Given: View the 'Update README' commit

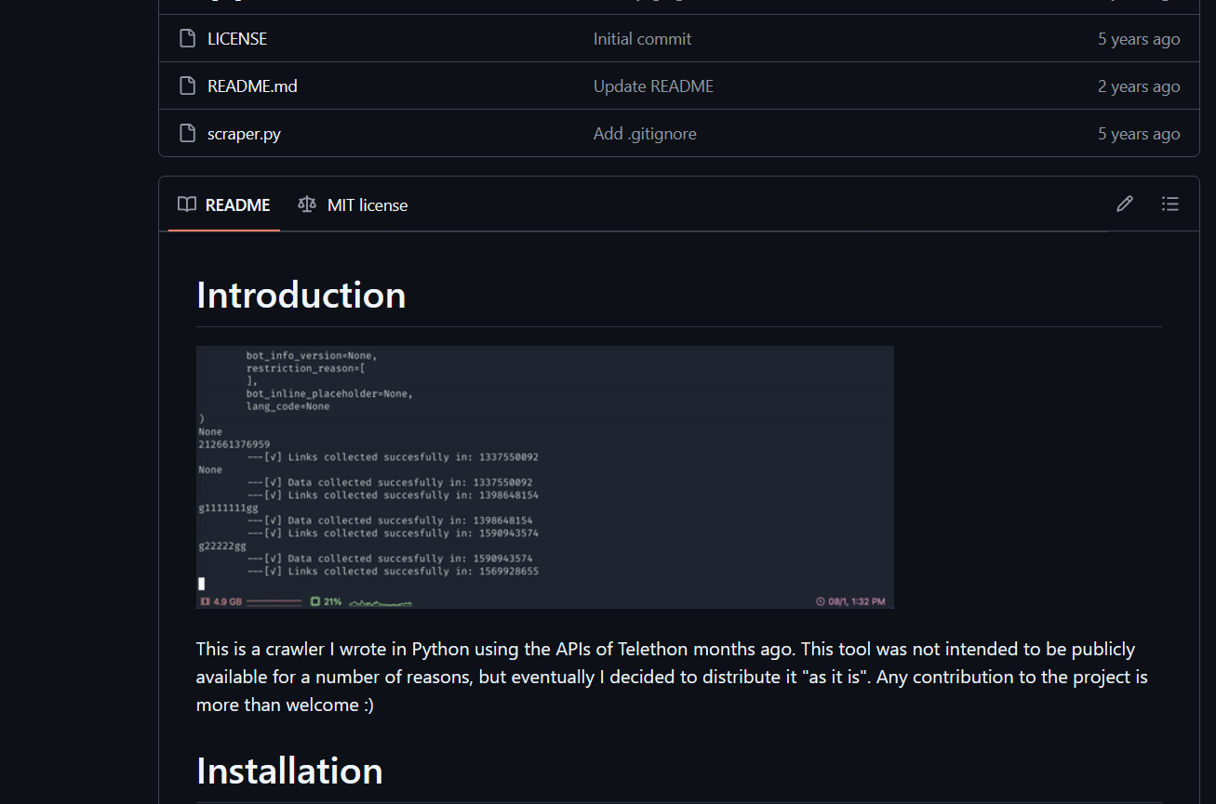Looking at the screenshot, I should click(653, 86).
